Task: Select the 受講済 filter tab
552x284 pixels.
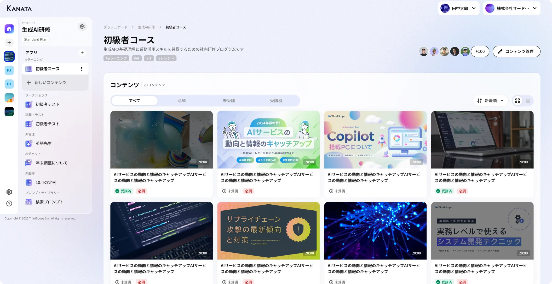Action: click(276, 101)
